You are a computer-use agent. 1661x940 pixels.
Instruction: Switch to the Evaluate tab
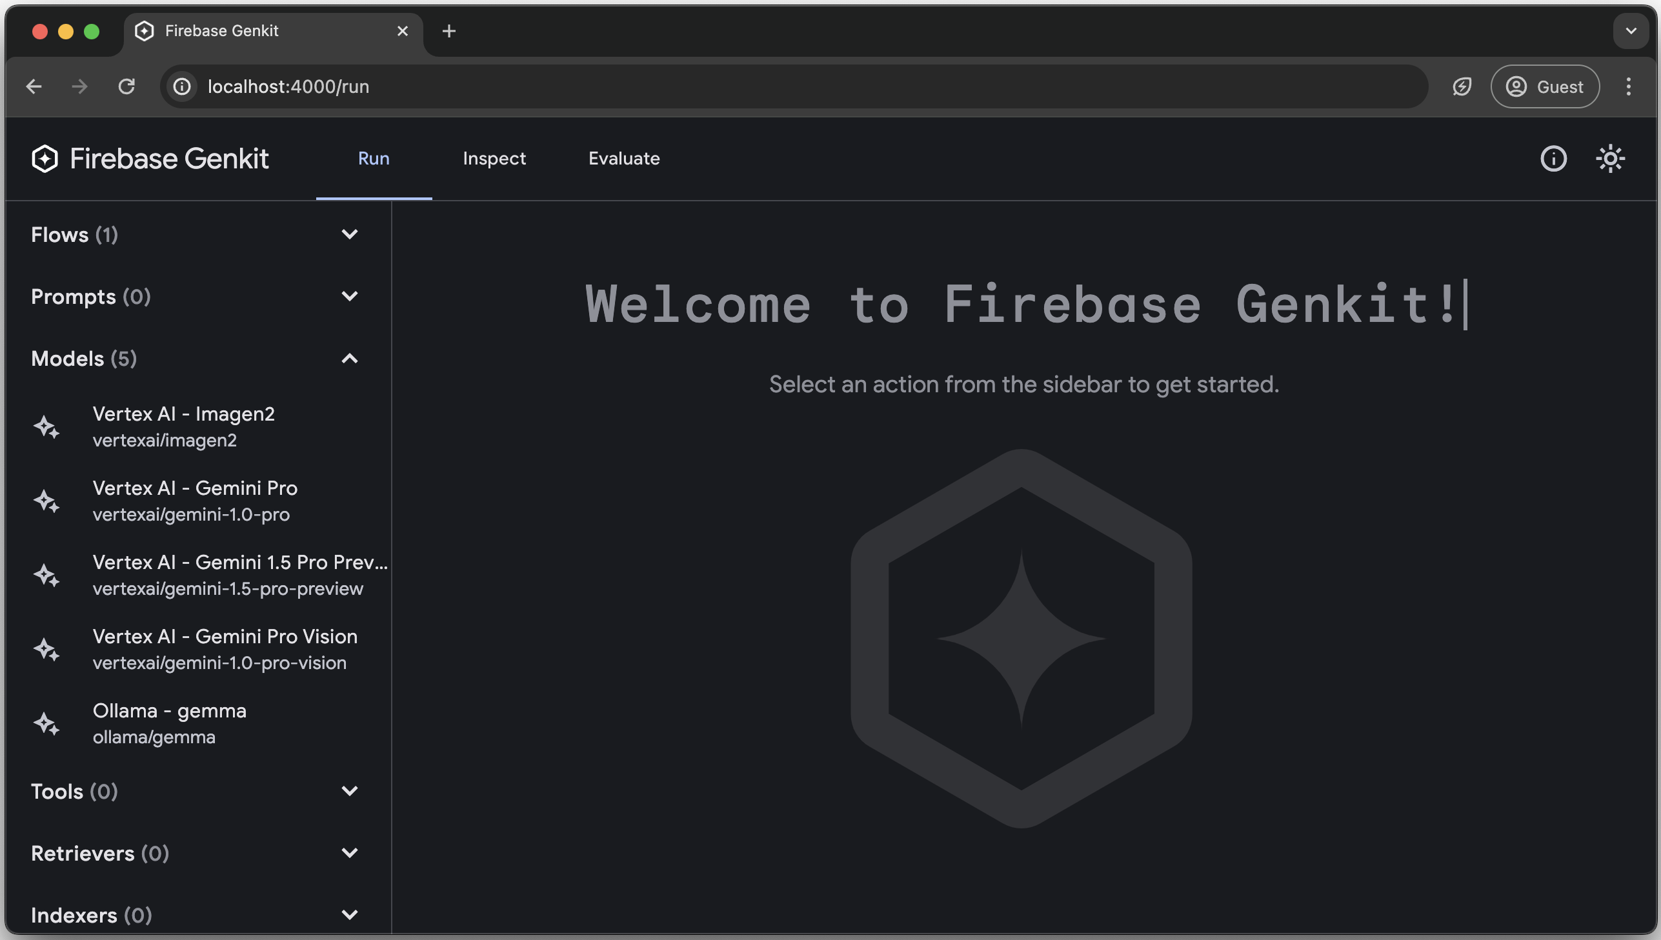point(623,159)
